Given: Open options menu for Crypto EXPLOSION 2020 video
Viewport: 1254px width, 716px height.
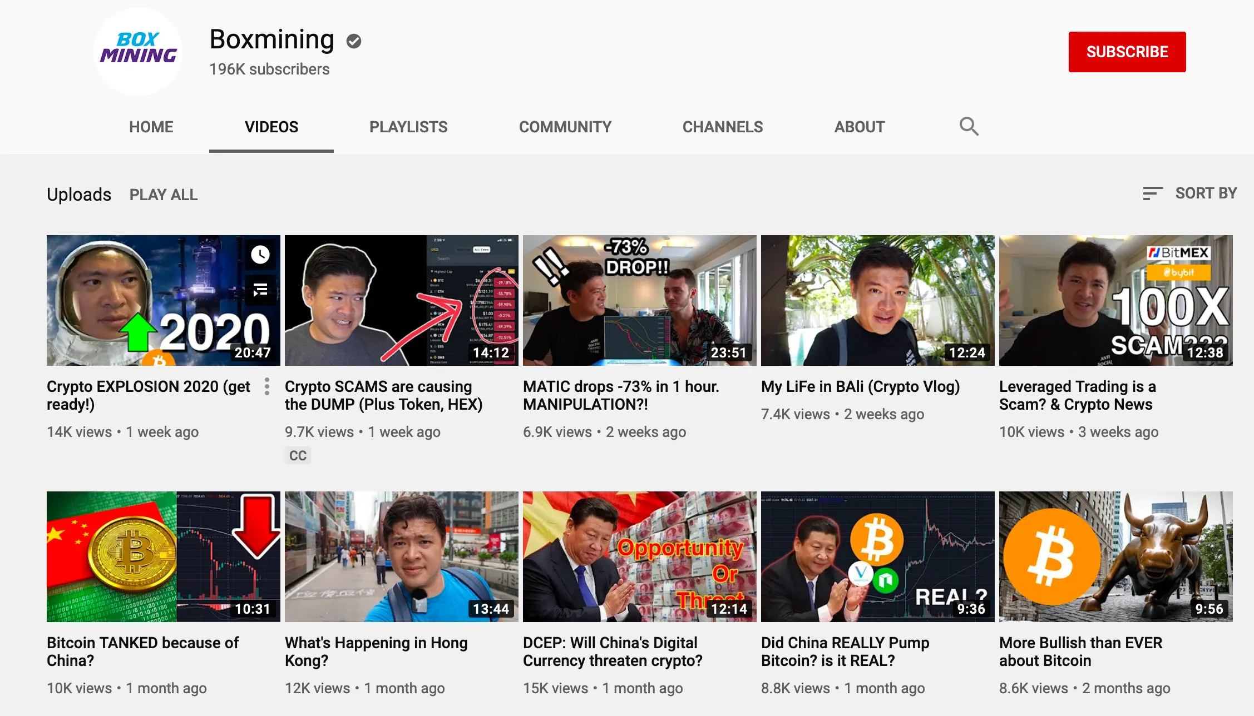Looking at the screenshot, I should (267, 386).
